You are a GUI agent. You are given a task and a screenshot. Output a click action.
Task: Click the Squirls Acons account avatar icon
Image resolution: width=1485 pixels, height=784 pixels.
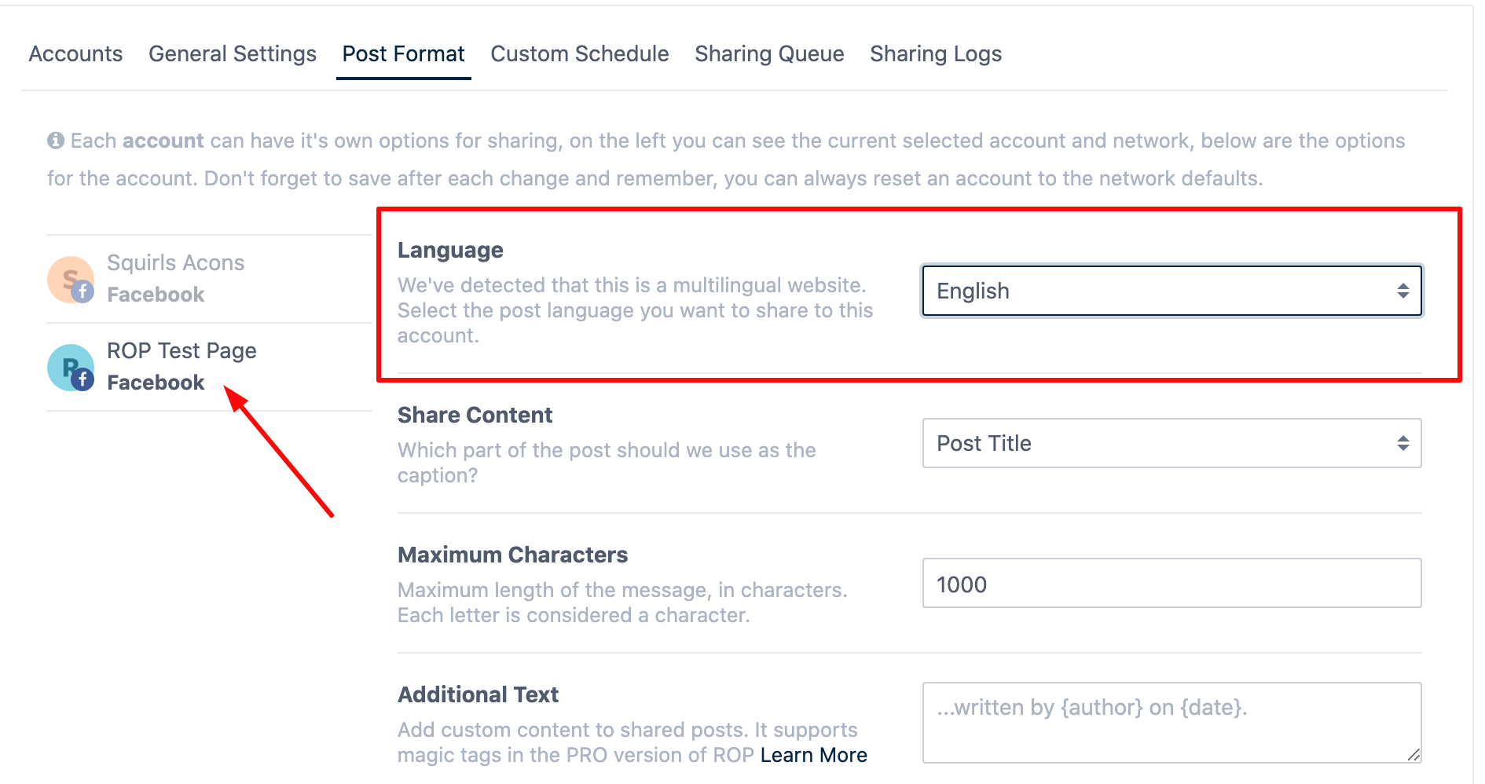point(68,277)
